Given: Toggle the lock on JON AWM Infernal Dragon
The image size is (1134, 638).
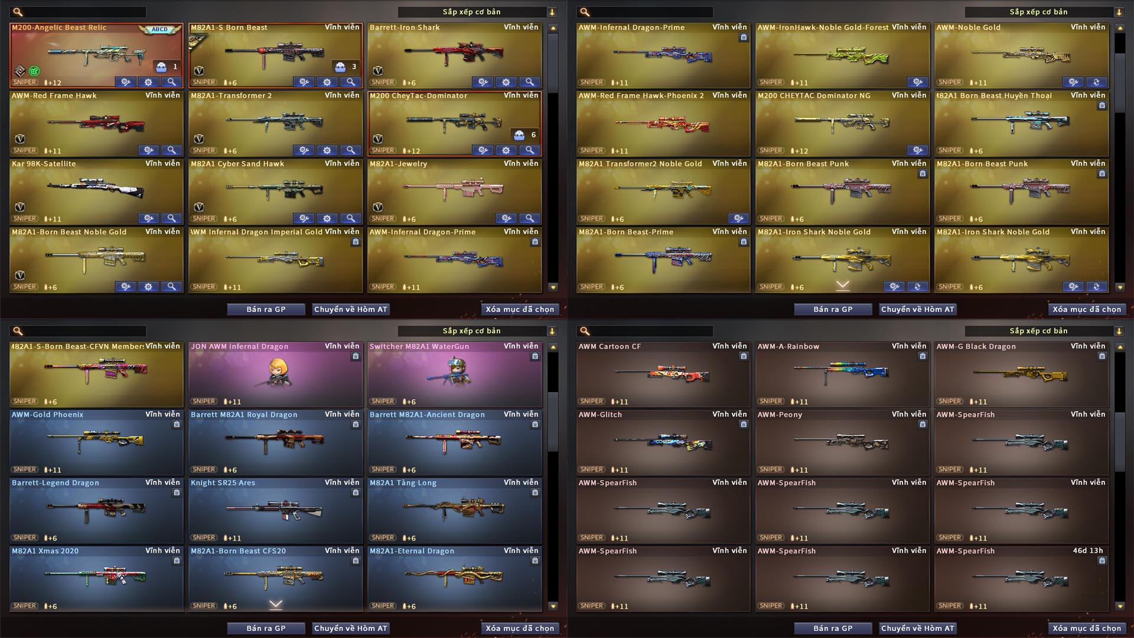Looking at the screenshot, I should (356, 356).
